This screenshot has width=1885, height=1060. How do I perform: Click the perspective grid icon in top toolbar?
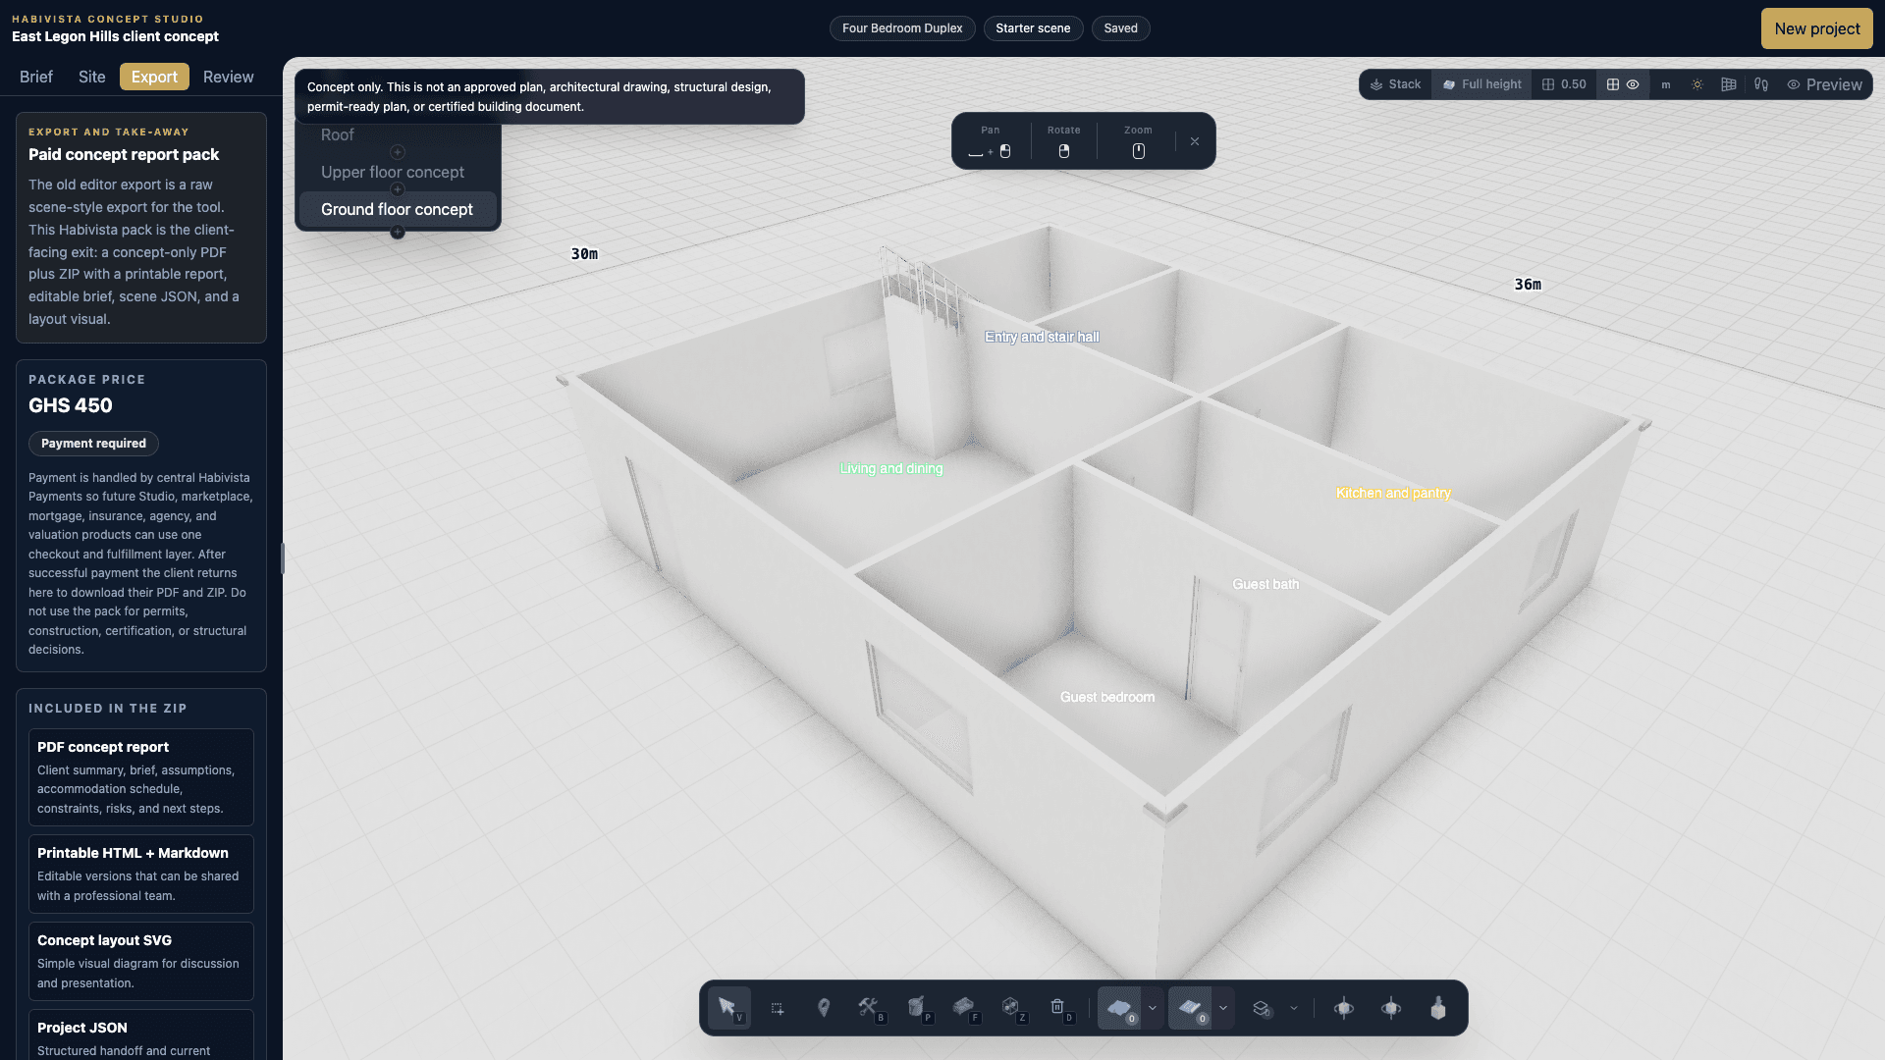pyautogui.click(x=1729, y=84)
